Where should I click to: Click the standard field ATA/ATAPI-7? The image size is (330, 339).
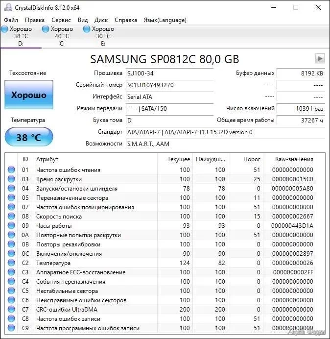pos(225,132)
